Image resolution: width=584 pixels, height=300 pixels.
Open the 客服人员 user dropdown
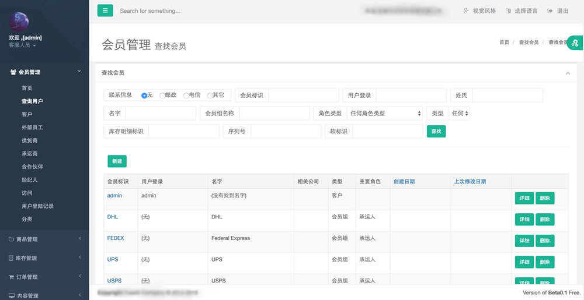click(22, 45)
